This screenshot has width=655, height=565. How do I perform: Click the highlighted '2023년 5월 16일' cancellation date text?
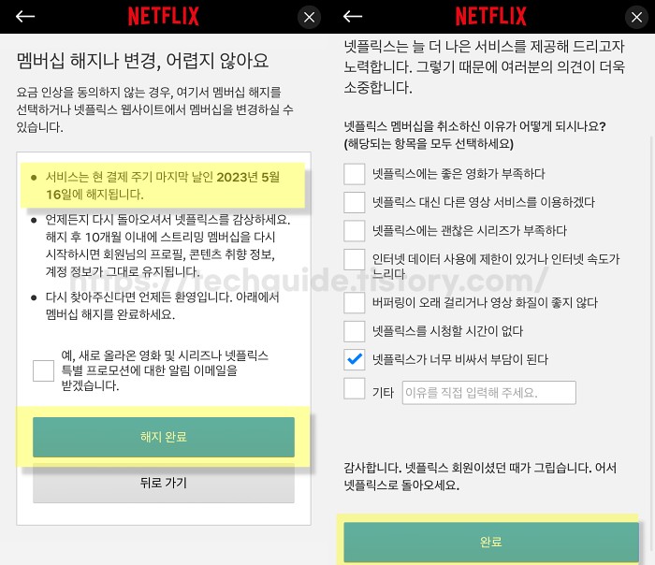click(x=163, y=185)
